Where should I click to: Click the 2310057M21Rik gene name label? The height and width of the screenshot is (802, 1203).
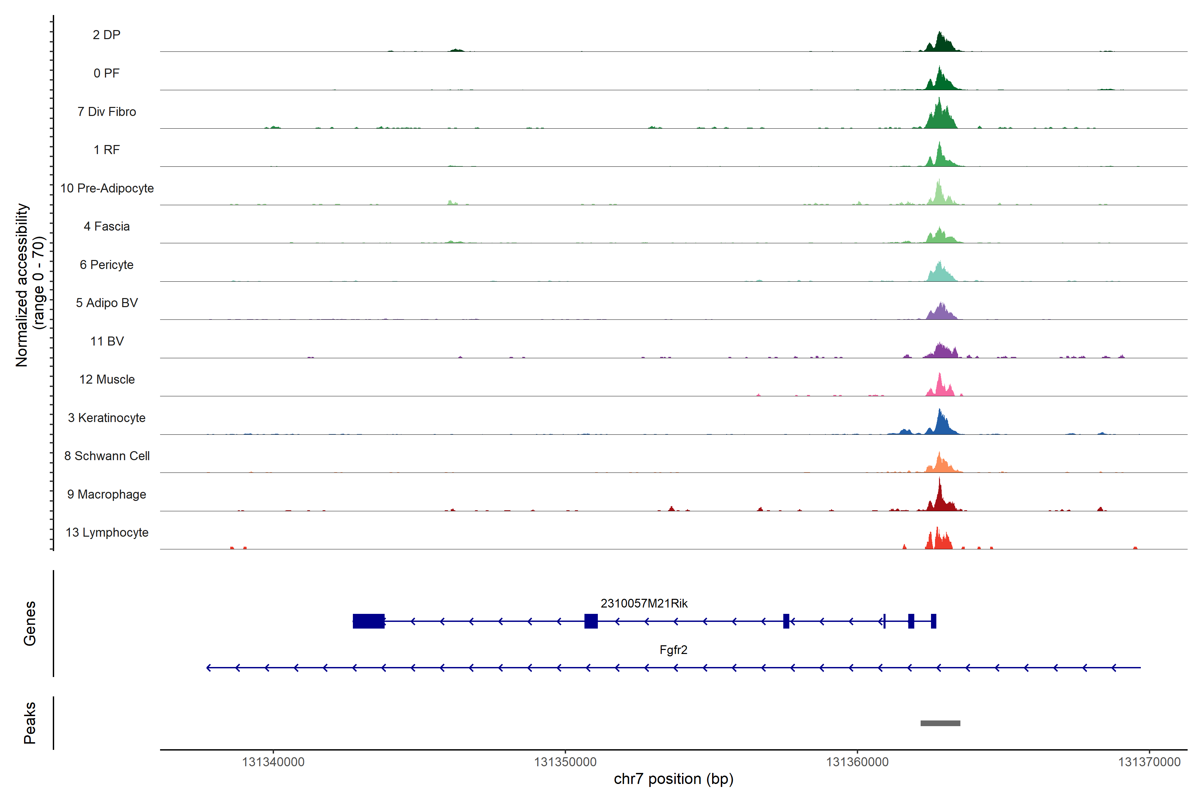[x=644, y=604]
